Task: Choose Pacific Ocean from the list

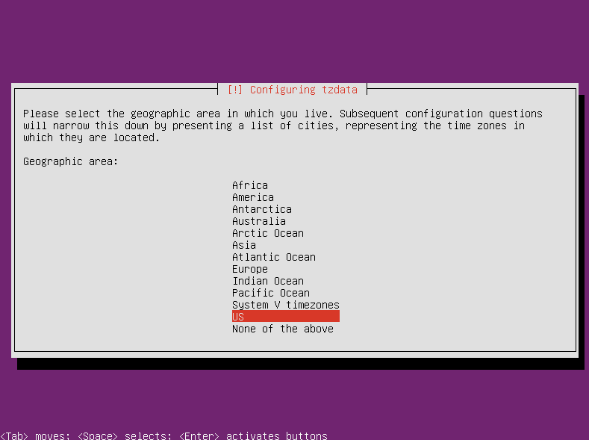Action: [270, 293]
